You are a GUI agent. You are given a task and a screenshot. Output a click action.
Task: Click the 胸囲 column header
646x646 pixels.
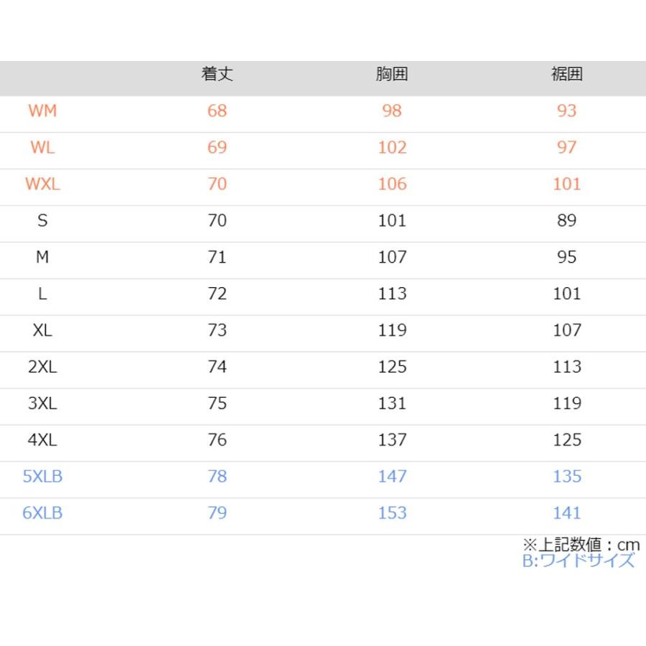392,74
